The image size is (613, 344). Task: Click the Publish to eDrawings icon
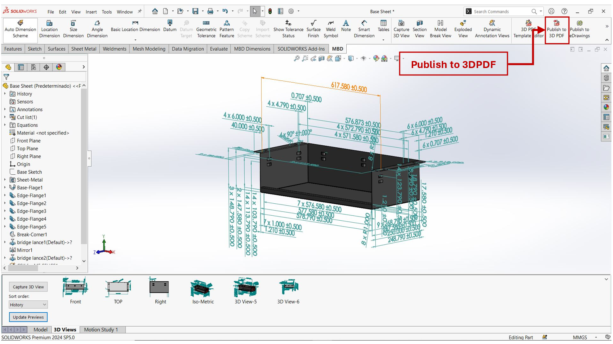click(x=579, y=29)
